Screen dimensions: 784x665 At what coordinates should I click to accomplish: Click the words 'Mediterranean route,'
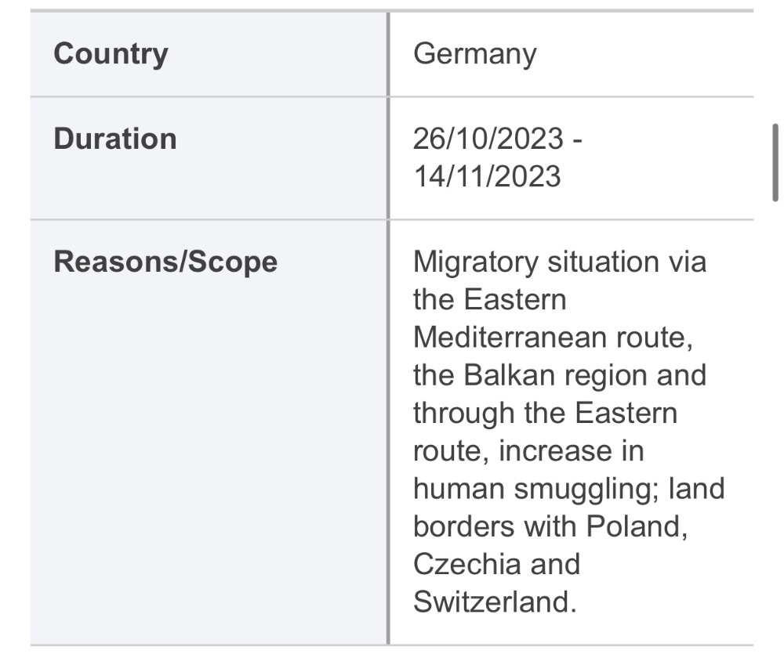click(x=553, y=338)
